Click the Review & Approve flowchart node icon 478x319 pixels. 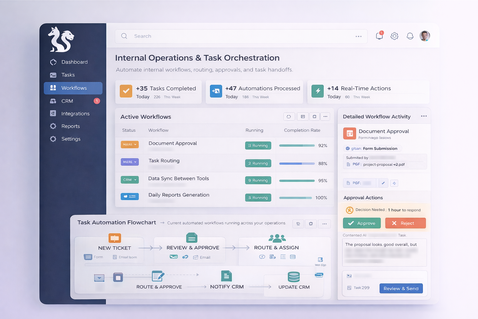pyautogui.click(x=192, y=238)
